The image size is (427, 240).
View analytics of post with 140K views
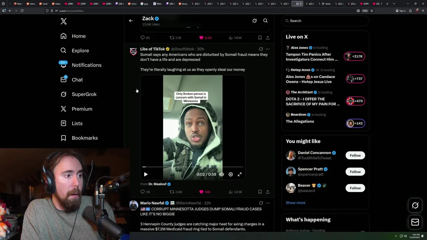(235, 38)
